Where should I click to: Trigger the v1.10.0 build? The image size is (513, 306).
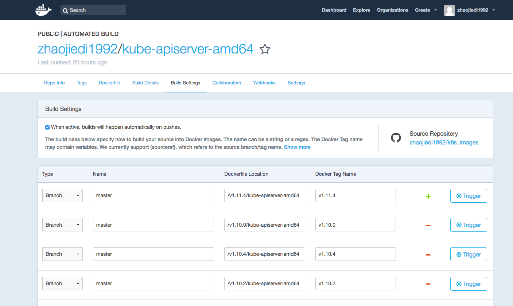[x=469, y=225]
